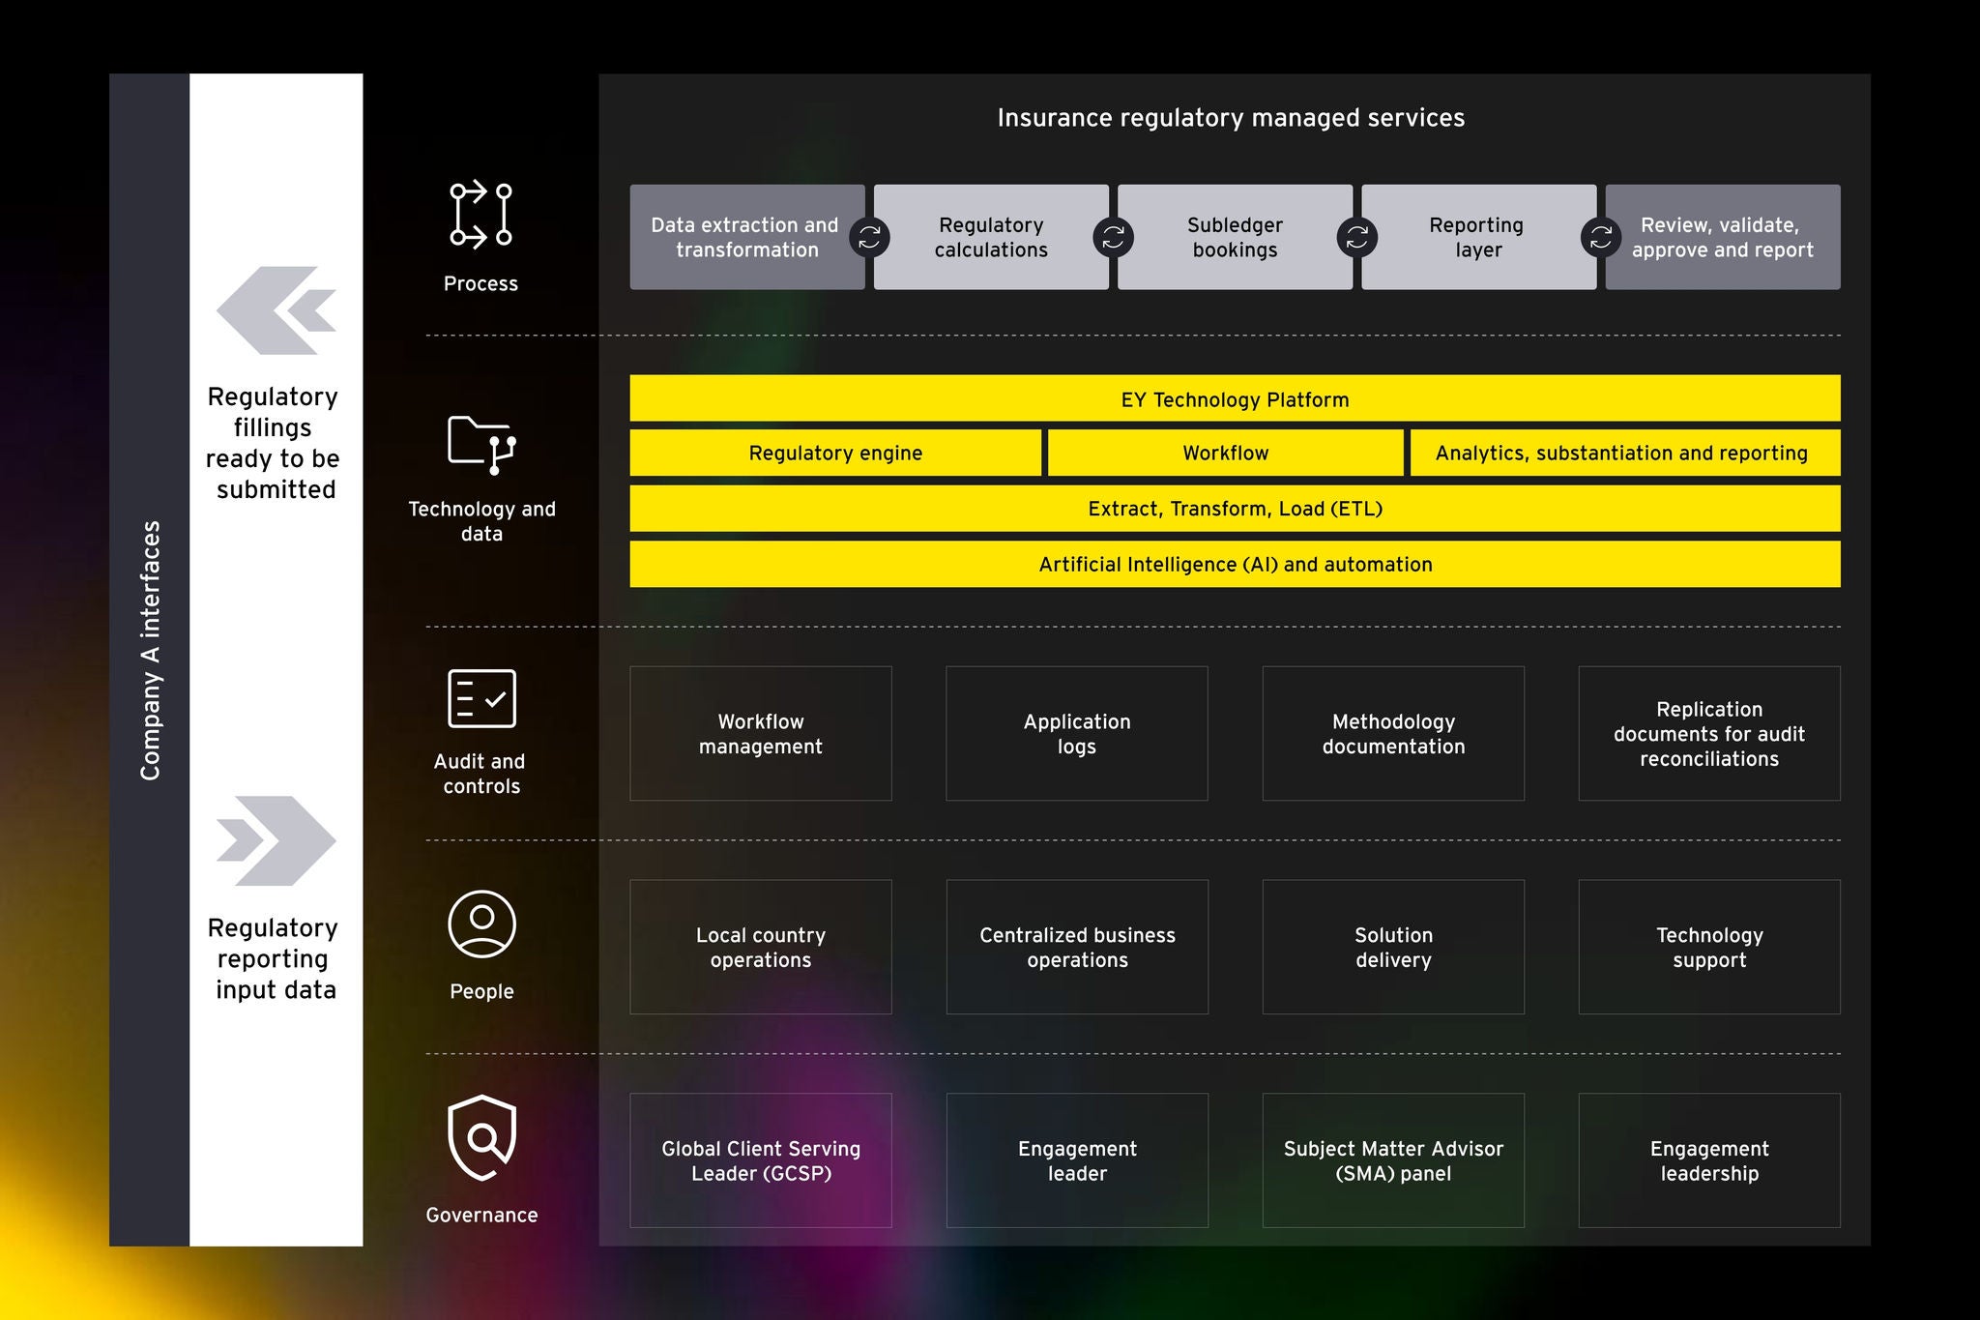Click sync icon after Regulatory calculations
1980x1320 pixels.
1113,237
